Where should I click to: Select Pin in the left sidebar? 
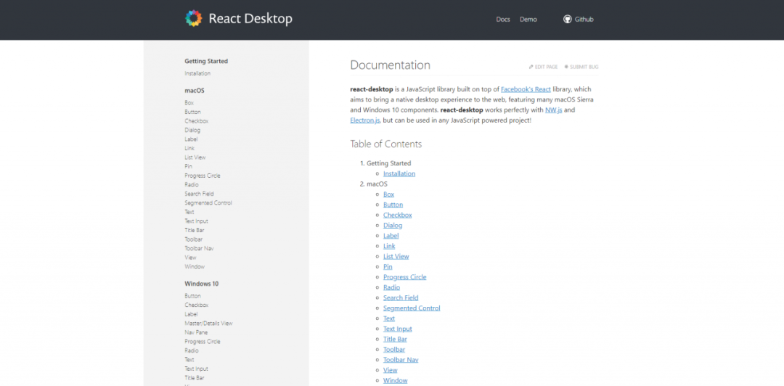[x=188, y=166]
